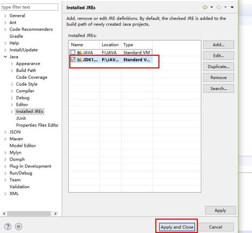Select Oomph preferences item
This screenshot has height=233, width=252.
click(17, 159)
